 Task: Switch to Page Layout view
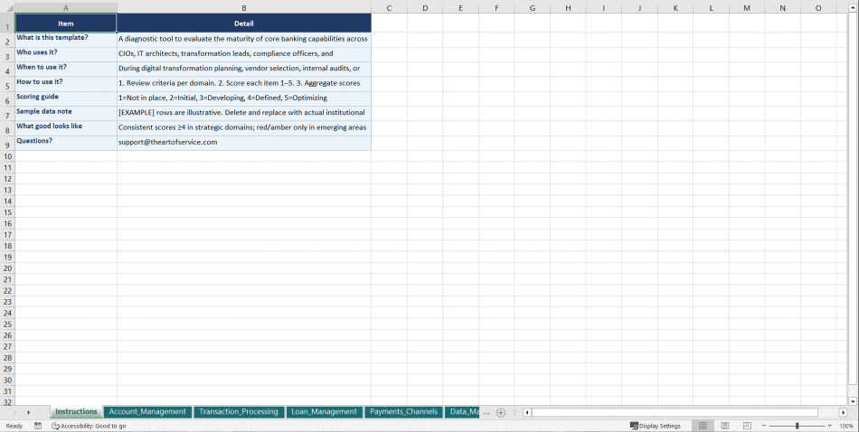pyautogui.click(x=725, y=426)
